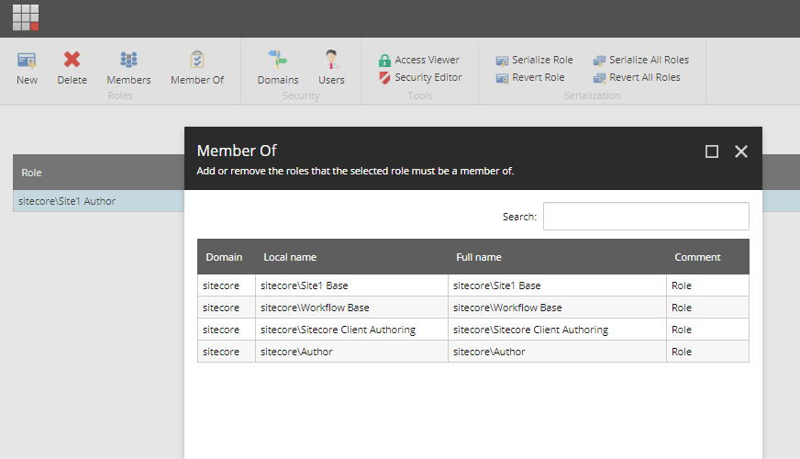The image size is (800, 459).
Task: Click full name sitecore\Sitecore Client Authoring cell
Action: pyautogui.click(x=557, y=330)
